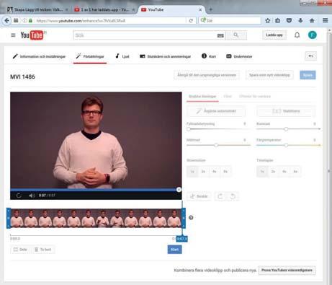332x285 pixels.
Task: Click the auto-fix button with wand icon
Action: (216, 111)
